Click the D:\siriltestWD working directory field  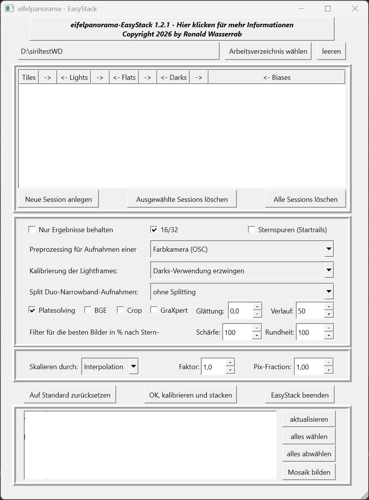[118, 51]
